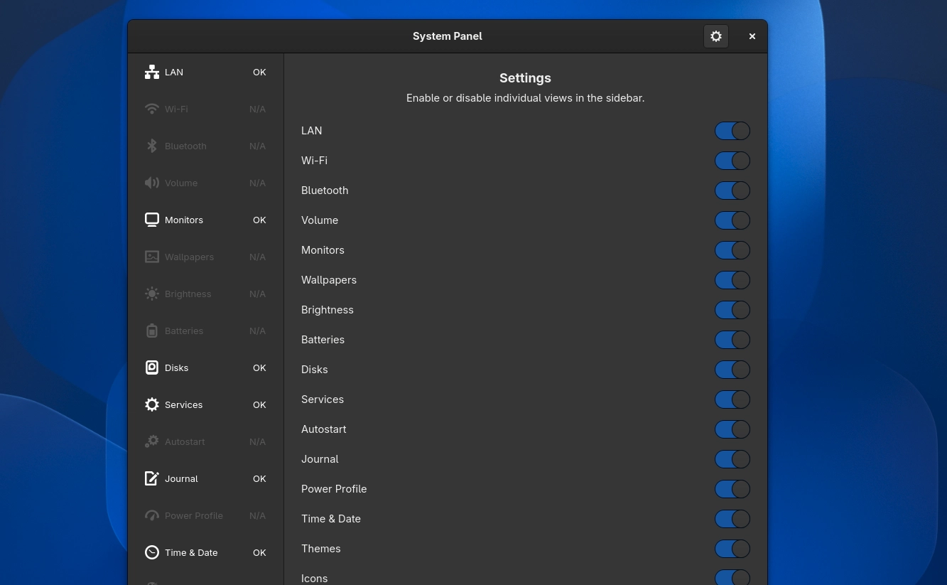Click the Wi-Fi sidebar label

[x=176, y=109]
